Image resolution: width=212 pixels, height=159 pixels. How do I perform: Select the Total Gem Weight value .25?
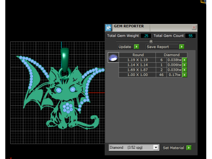146,36
